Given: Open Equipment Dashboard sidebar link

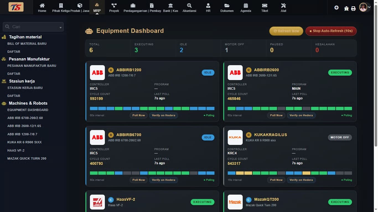Looking at the screenshot, I should click(28, 110).
